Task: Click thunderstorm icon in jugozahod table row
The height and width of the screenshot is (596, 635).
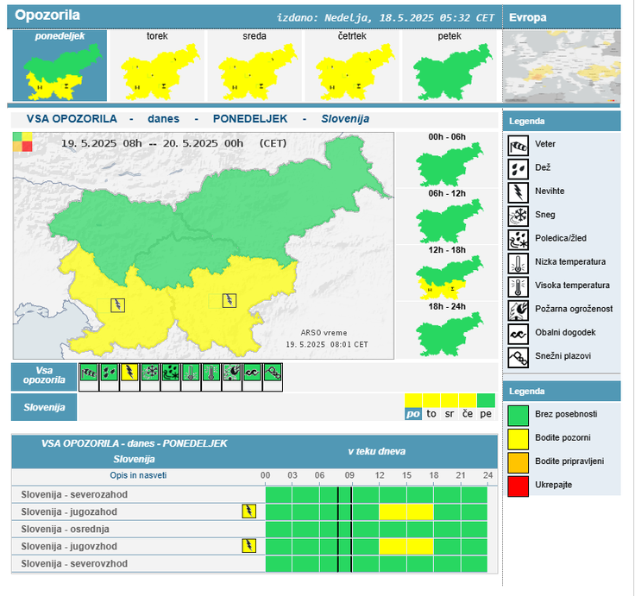Action: pos(249,511)
